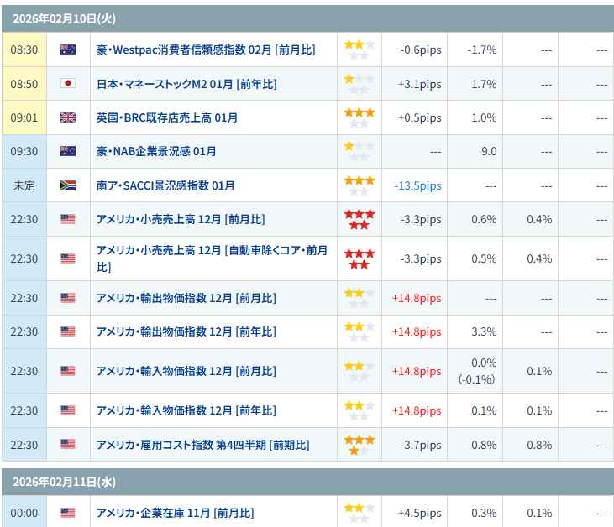
Task: Click Japan flag in Money Stock M2 row
Action: tap(68, 84)
